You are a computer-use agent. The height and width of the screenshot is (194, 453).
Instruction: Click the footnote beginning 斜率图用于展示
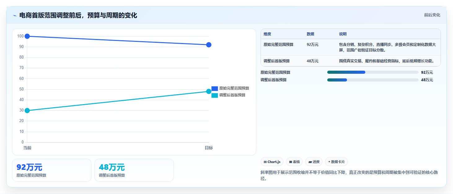pyautogui.click(x=349, y=175)
